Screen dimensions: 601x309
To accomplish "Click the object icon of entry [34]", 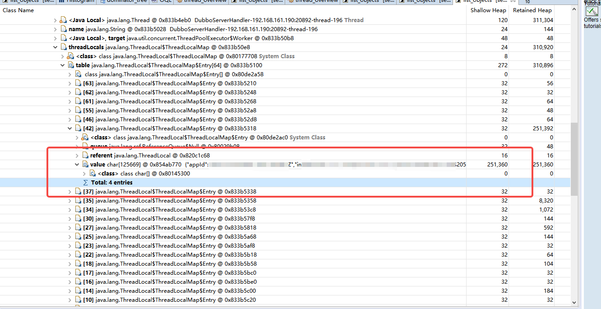I will [x=78, y=210].
